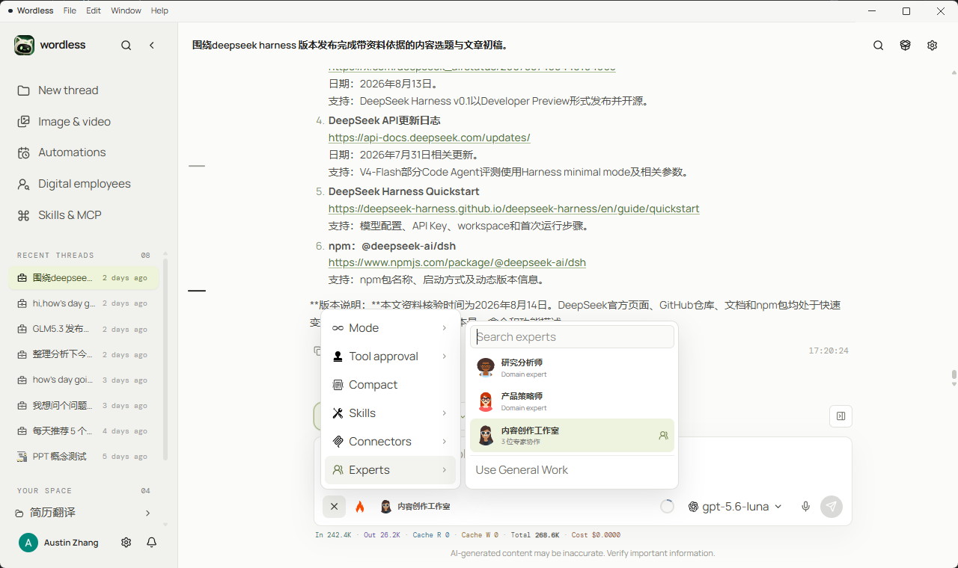958x568 pixels.
Task: Expand Skills submenu arrow
Action: 444,413
